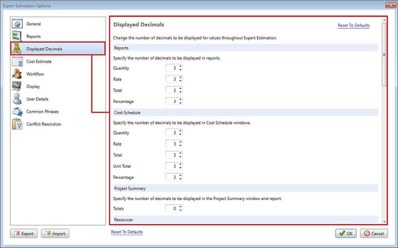Image resolution: width=398 pixels, height=248 pixels.
Task: Click Reset To Defaults link at bottom
Action: 127,232
